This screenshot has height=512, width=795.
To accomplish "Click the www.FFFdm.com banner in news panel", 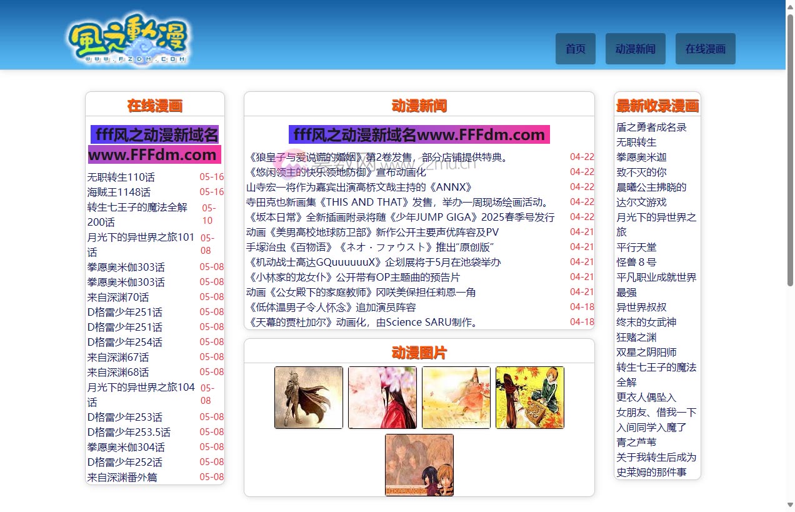I will (419, 134).
